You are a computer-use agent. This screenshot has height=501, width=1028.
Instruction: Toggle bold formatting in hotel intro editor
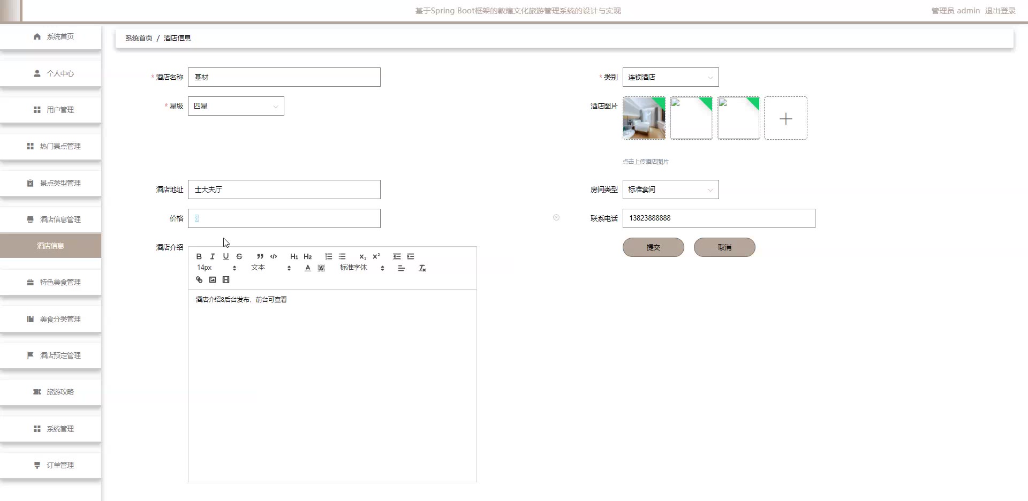point(199,256)
